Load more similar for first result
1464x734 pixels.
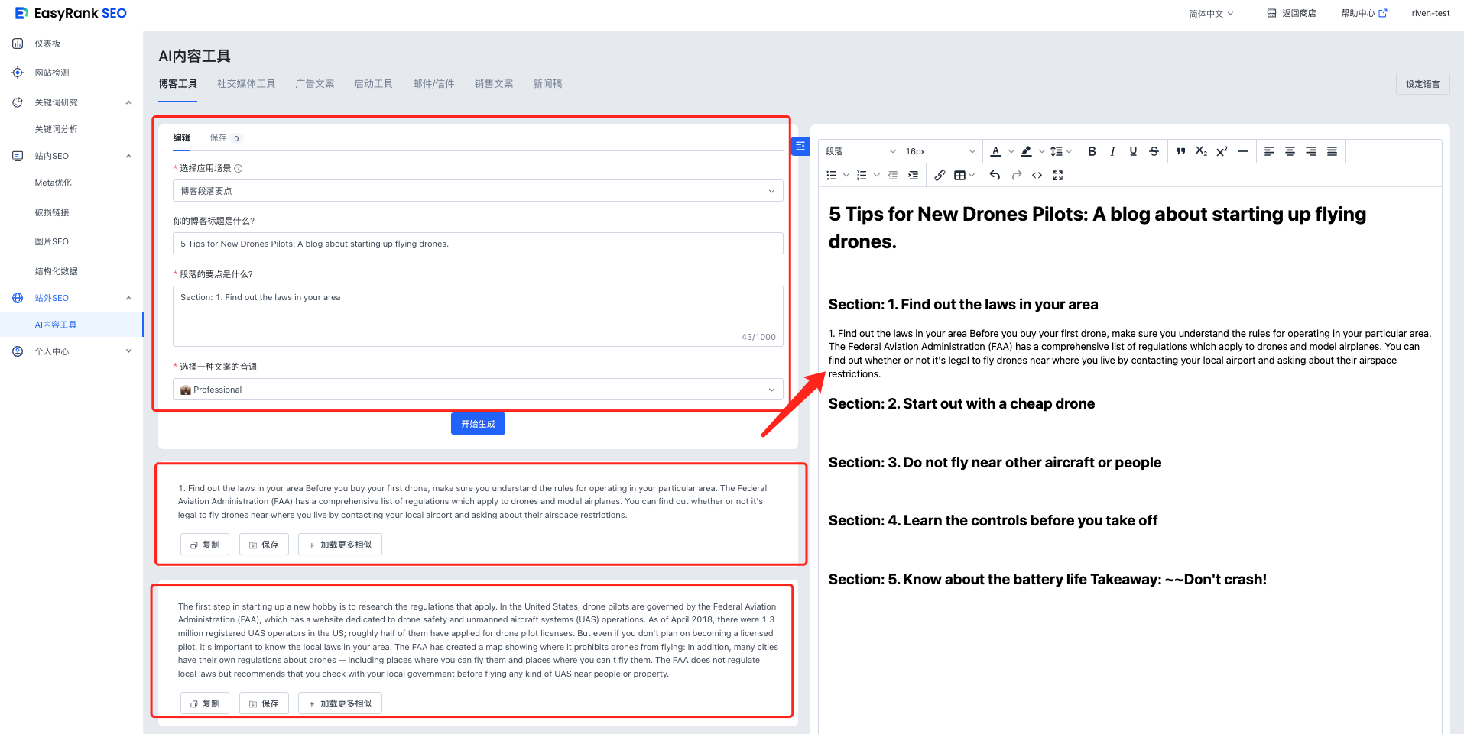[340, 545]
